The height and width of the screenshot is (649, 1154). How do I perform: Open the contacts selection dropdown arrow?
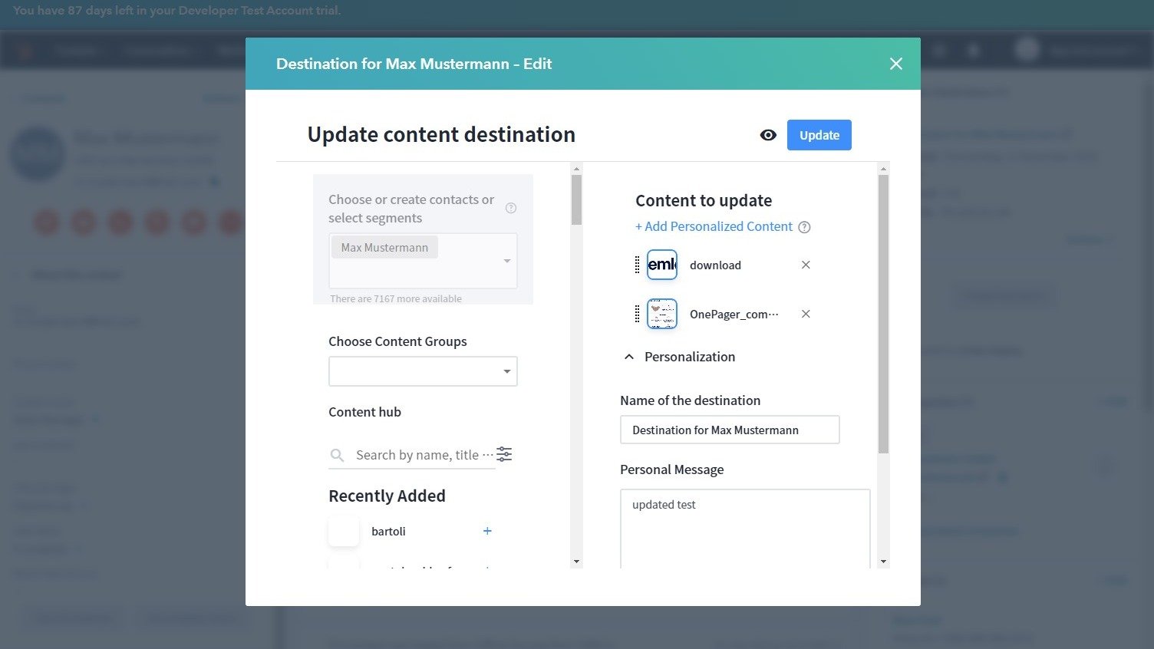coord(506,261)
